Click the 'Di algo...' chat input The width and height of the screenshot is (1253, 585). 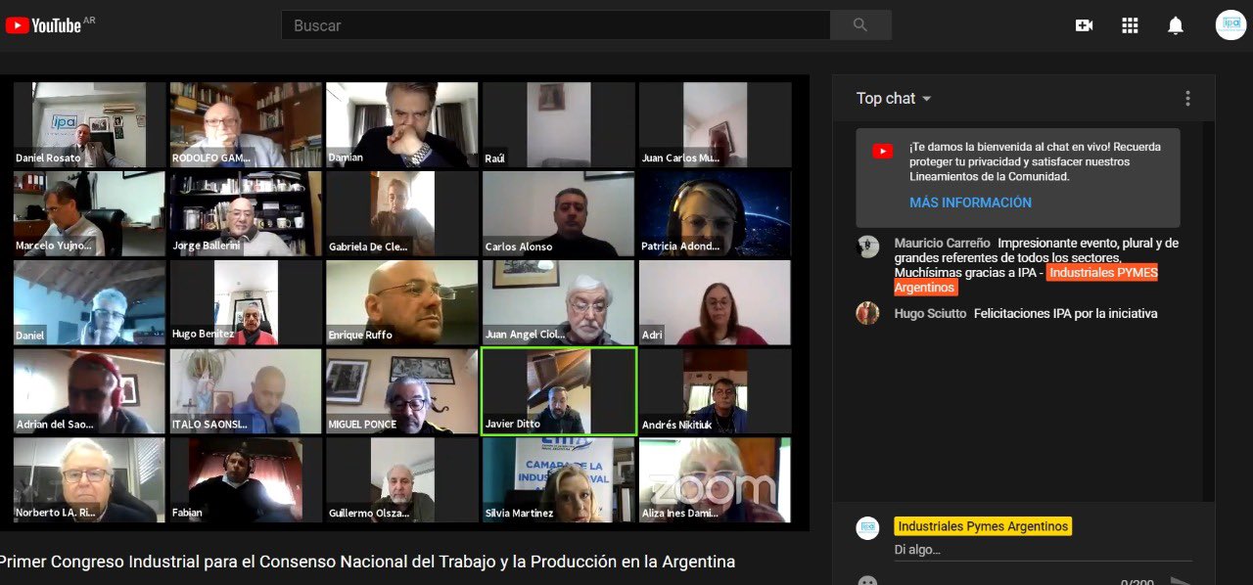tap(1038, 550)
